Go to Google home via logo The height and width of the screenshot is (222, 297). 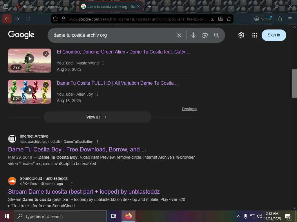pyautogui.click(x=21, y=35)
